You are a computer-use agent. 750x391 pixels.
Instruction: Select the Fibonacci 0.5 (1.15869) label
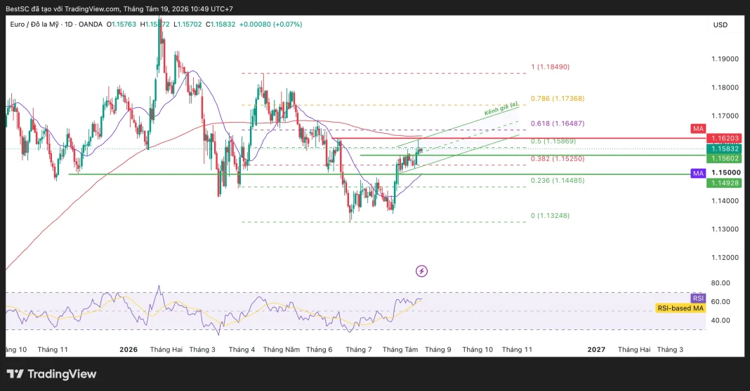click(553, 142)
